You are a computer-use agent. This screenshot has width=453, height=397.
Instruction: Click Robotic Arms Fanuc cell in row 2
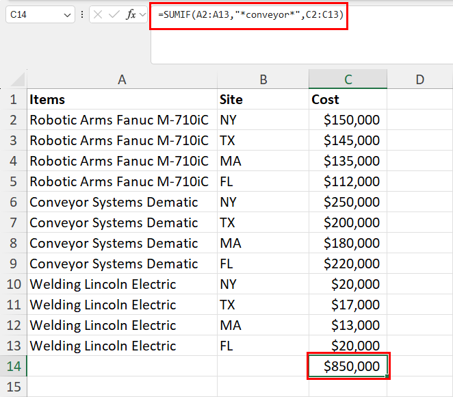(122, 120)
